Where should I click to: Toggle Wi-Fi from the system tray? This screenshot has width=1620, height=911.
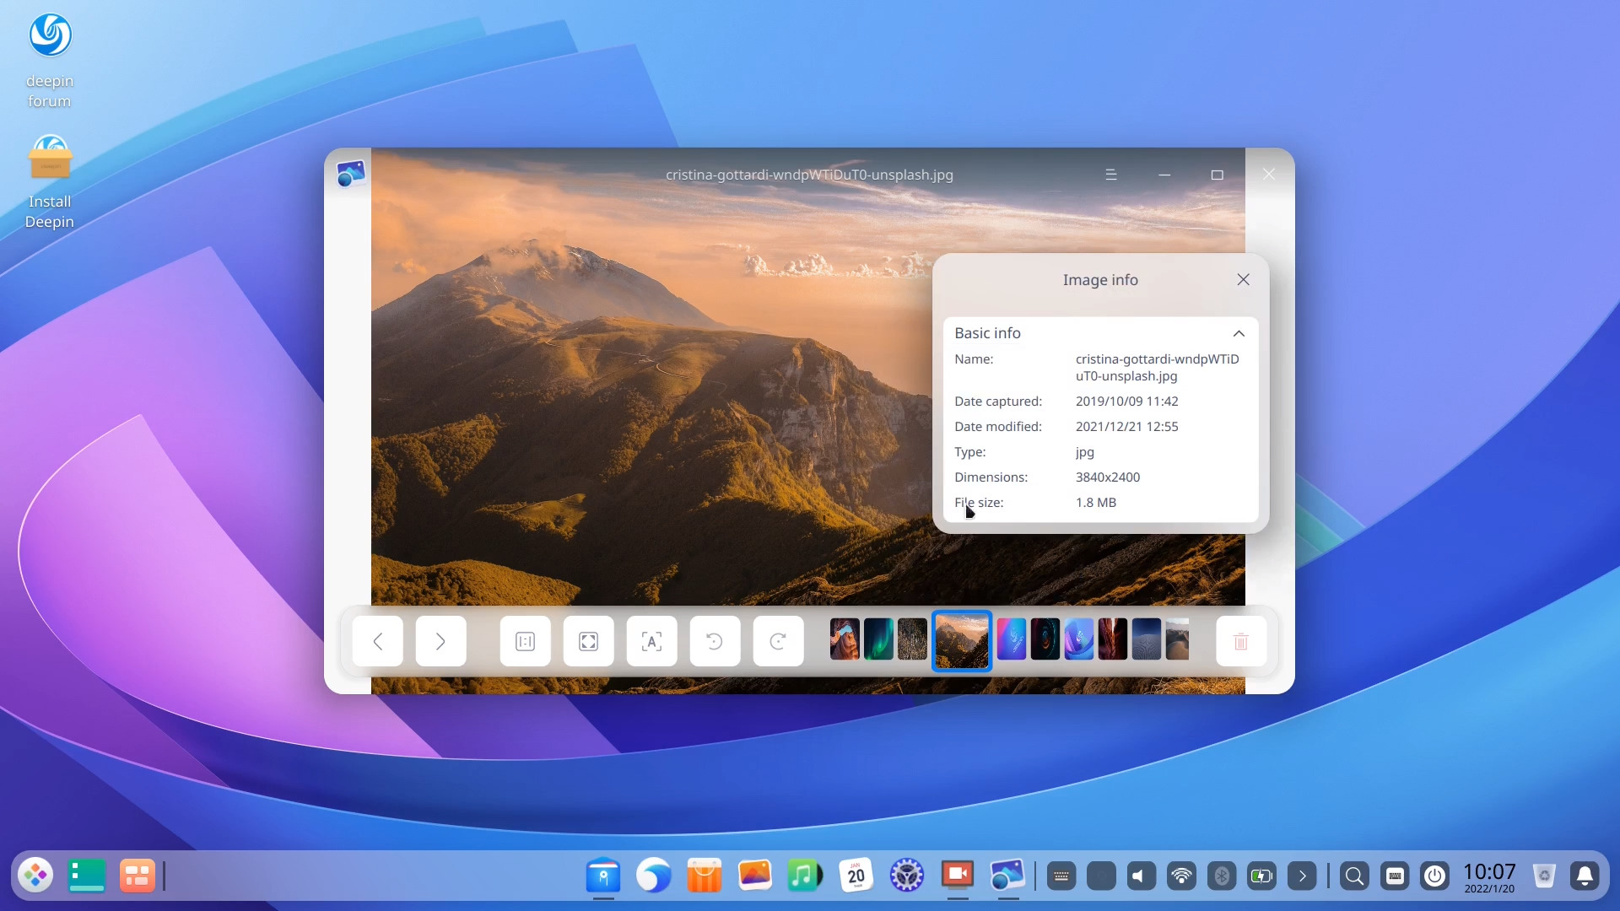point(1181,876)
